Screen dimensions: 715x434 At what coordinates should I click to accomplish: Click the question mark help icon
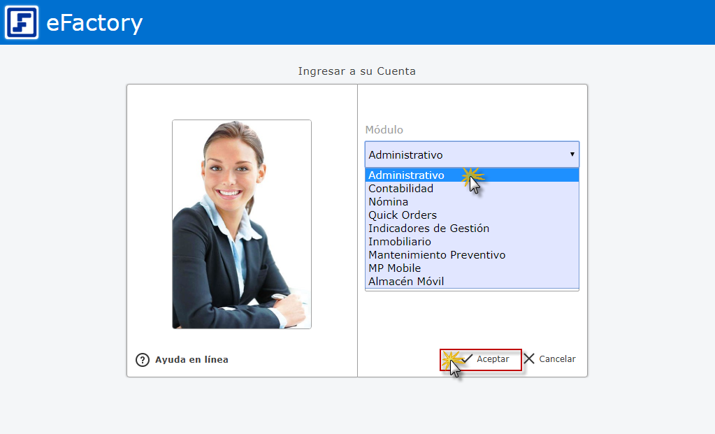coord(143,360)
